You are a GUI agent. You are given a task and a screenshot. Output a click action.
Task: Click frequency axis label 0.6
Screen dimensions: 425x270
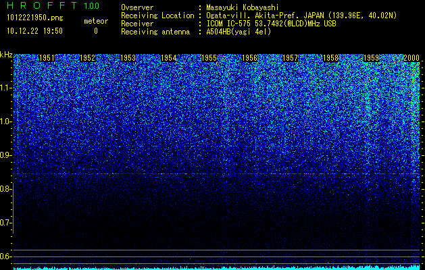pyautogui.click(x=5, y=256)
